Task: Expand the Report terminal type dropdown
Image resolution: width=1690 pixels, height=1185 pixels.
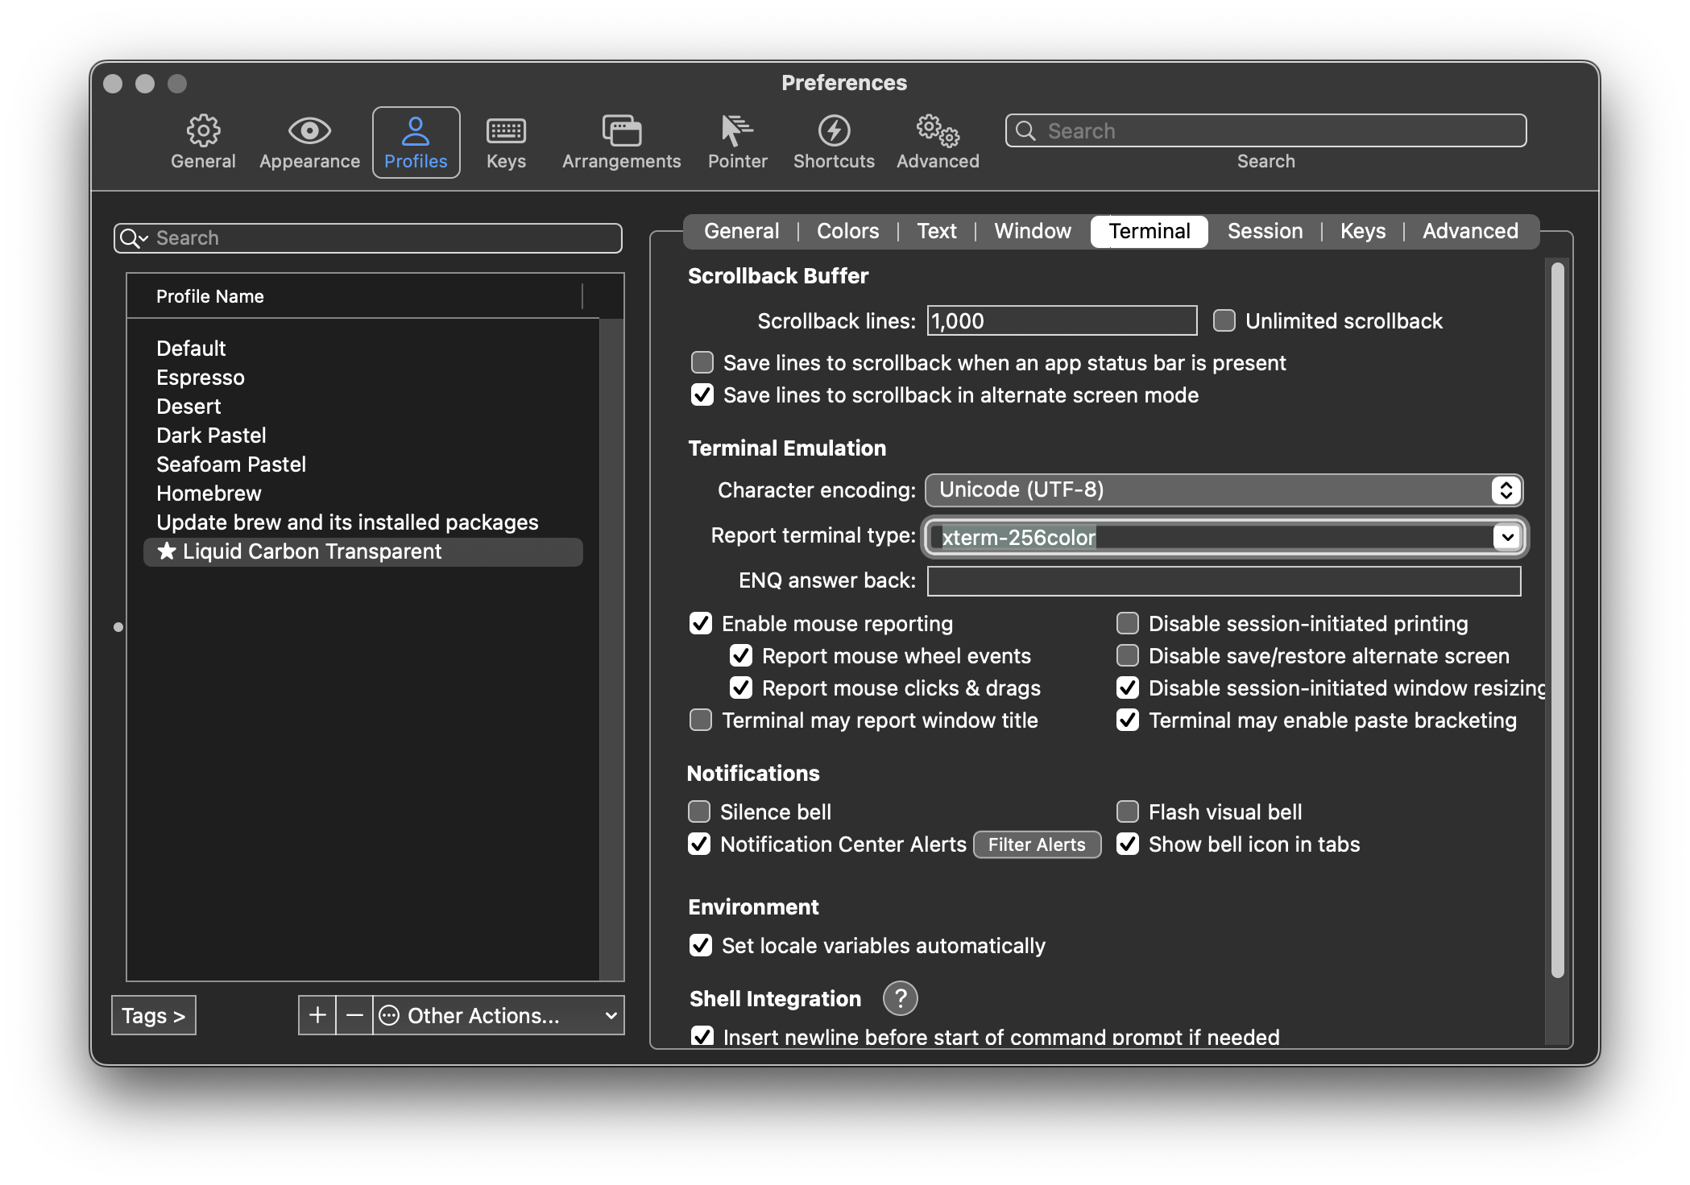Action: [1506, 537]
